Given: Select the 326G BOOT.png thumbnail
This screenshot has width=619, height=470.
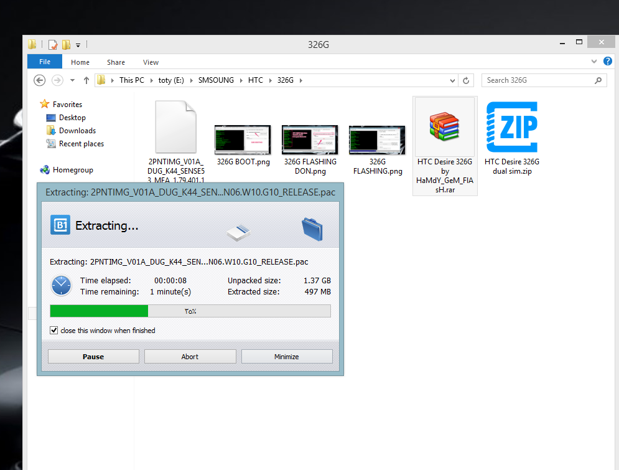Looking at the screenshot, I should tap(243, 139).
